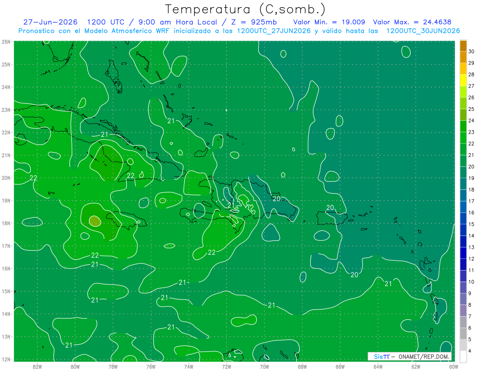Click the '20' contour label over Puerto Rico

[x=330, y=207]
